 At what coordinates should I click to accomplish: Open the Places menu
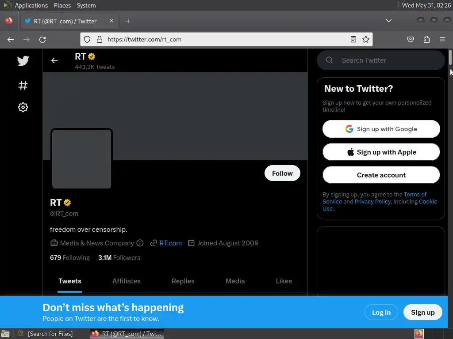(x=62, y=5)
